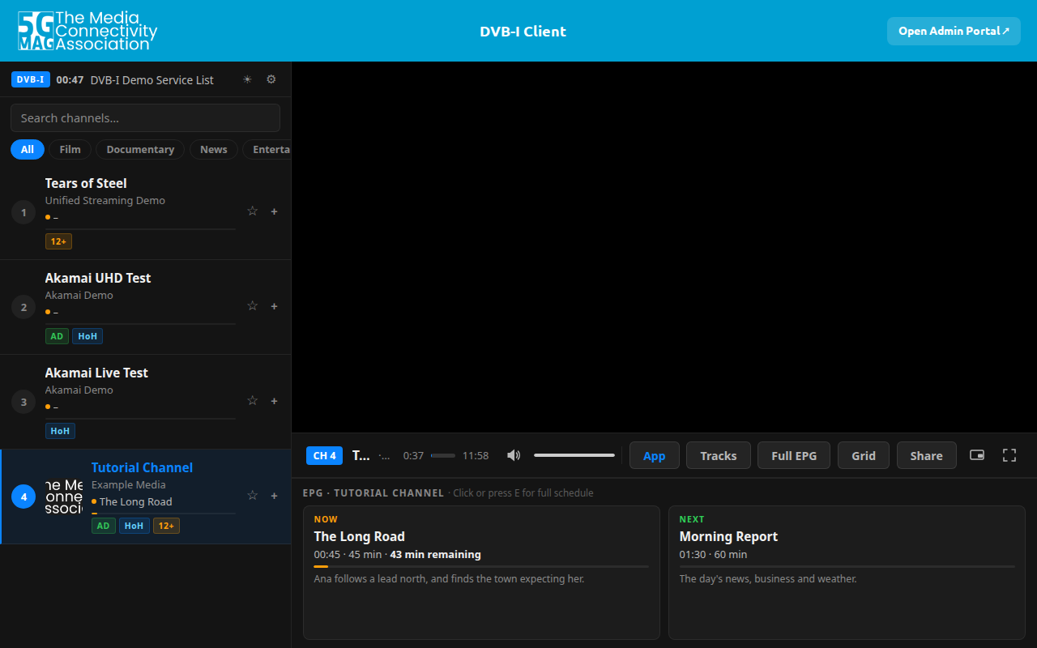Viewport: 1037px width, 648px height.
Task: Select Akamai Live Test channel title
Action: 96,373
